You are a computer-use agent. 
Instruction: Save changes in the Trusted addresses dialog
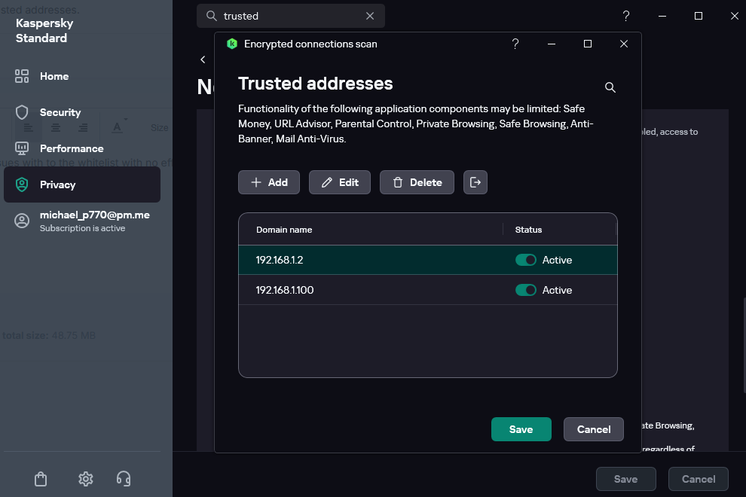(521, 429)
